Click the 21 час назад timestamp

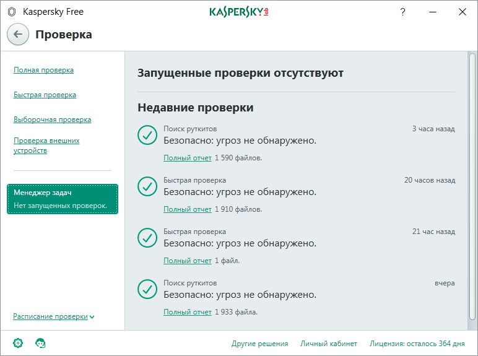pyautogui.click(x=433, y=232)
